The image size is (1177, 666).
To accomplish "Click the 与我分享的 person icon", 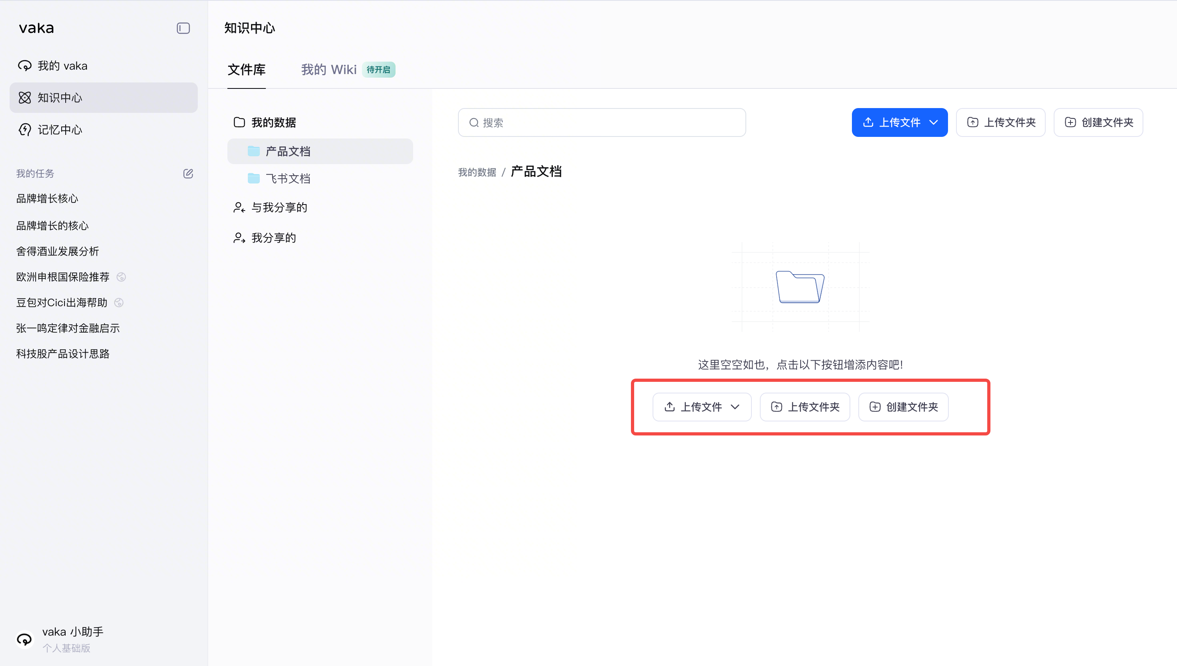I will (239, 208).
